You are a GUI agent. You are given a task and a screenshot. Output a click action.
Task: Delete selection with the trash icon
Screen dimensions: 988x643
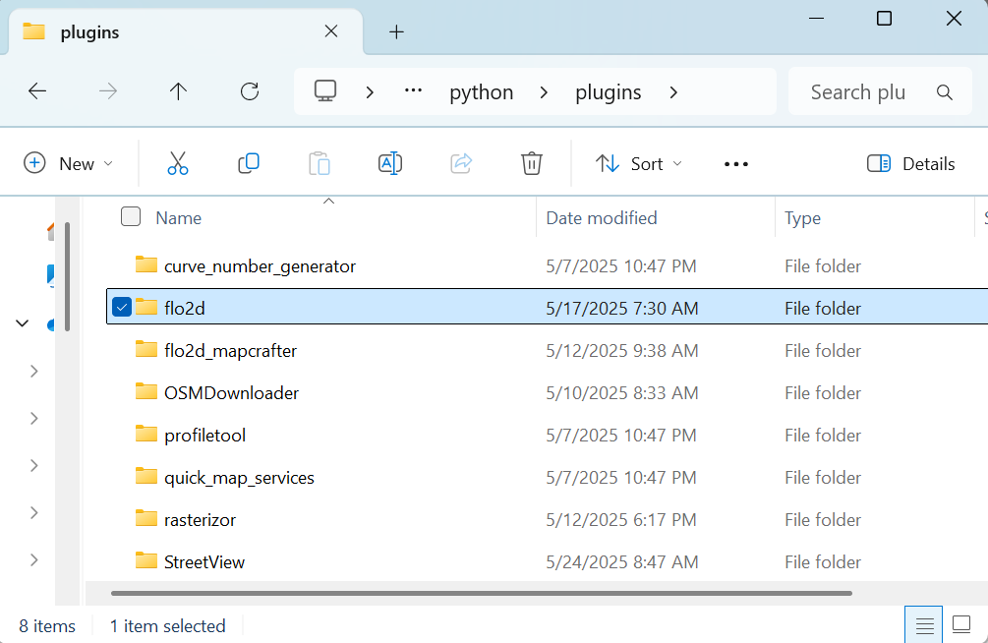(x=532, y=163)
